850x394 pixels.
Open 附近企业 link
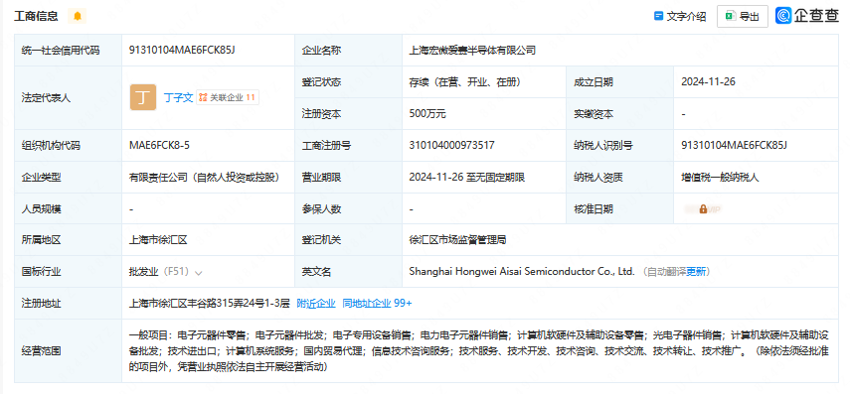[x=316, y=303]
